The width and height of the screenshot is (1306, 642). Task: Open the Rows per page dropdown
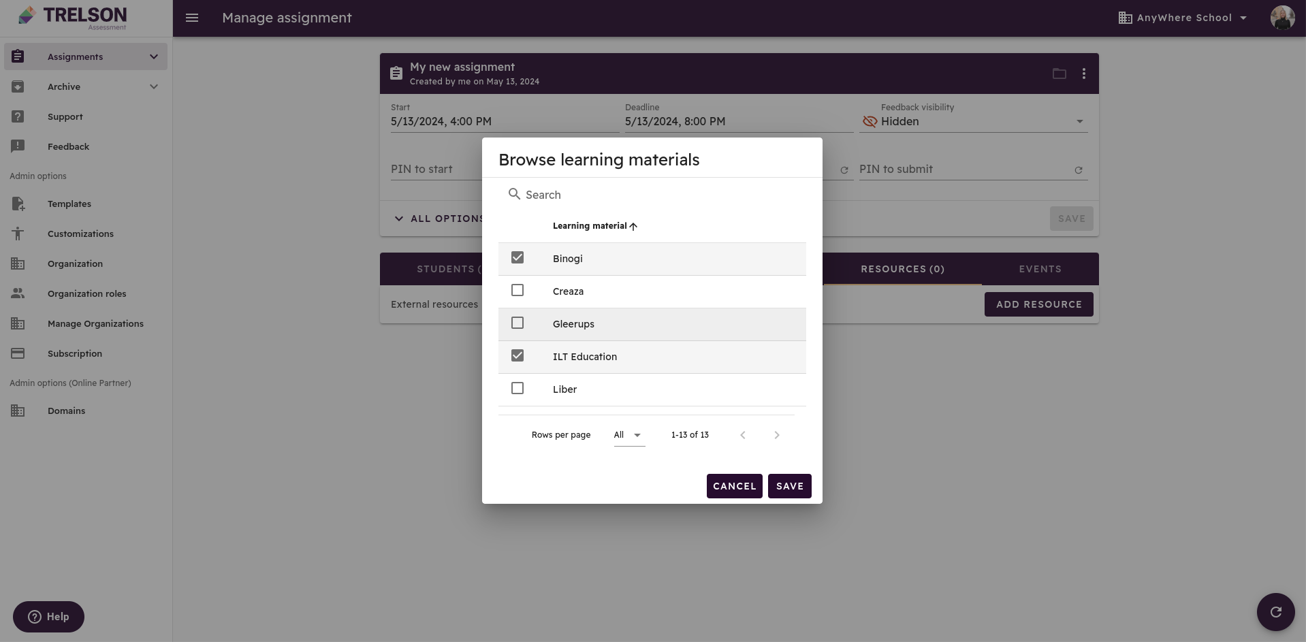point(629,435)
